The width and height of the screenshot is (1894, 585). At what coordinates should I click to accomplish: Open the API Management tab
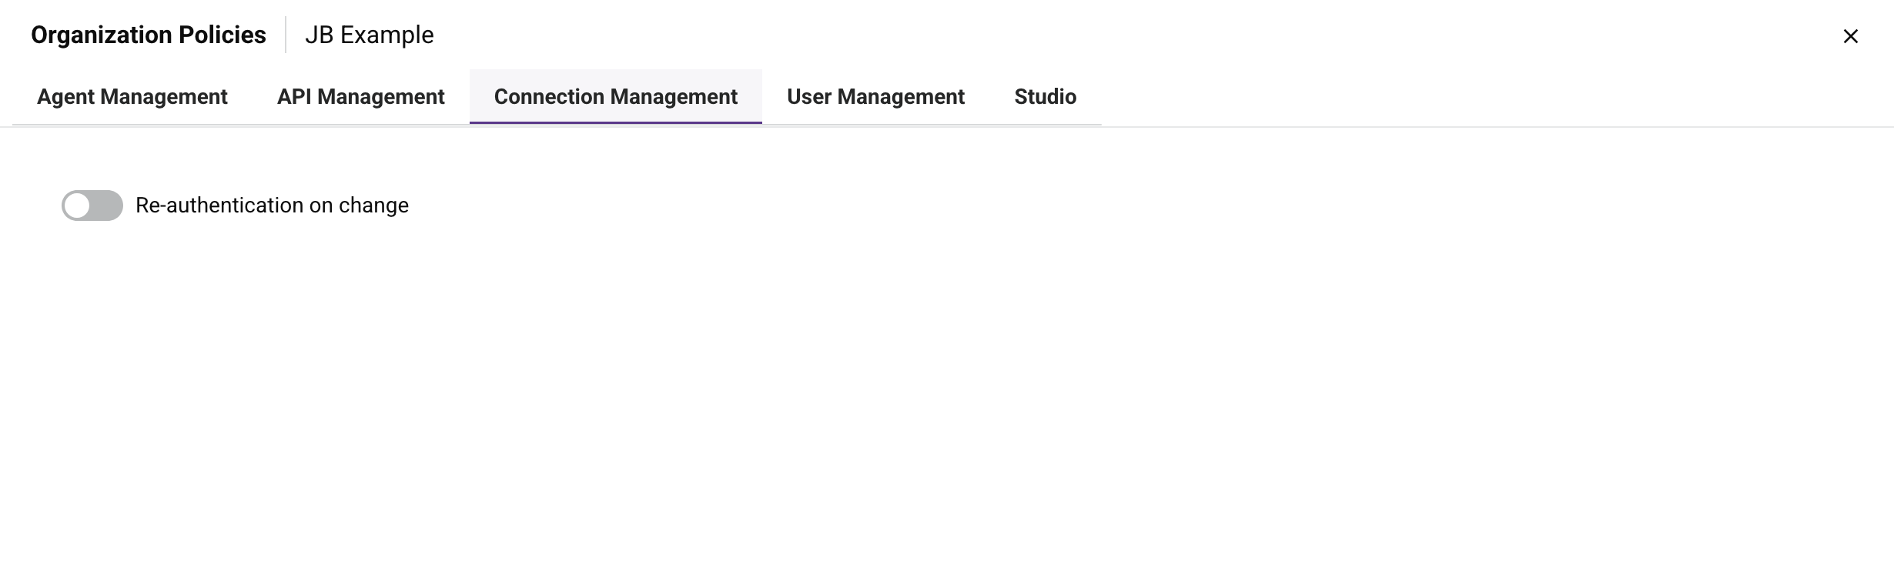[360, 97]
